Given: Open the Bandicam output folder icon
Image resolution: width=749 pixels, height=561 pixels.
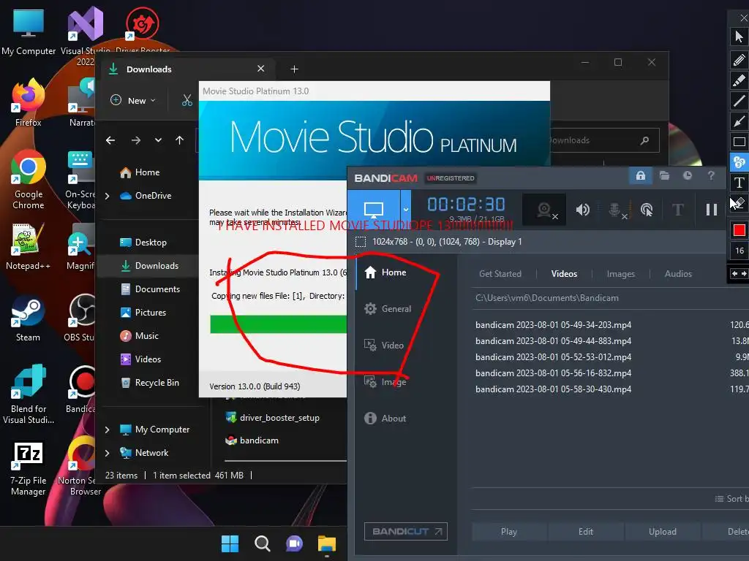Looking at the screenshot, I should tap(664, 175).
